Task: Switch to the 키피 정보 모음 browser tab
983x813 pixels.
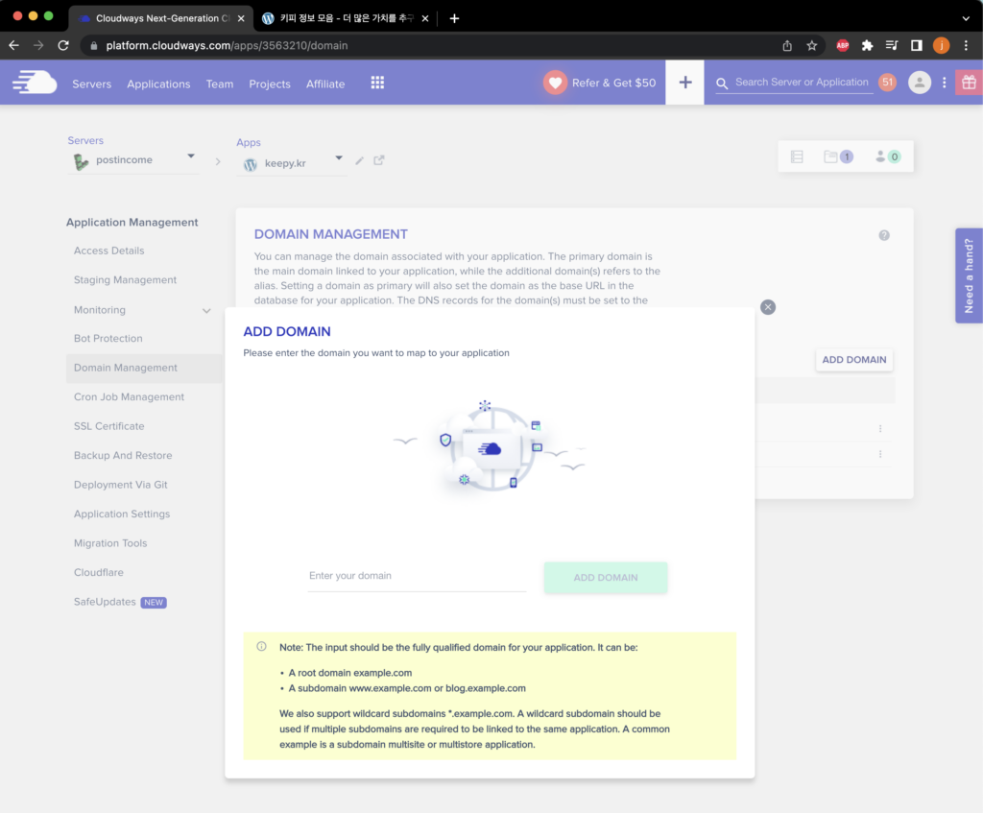Action: (x=345, y=18)
